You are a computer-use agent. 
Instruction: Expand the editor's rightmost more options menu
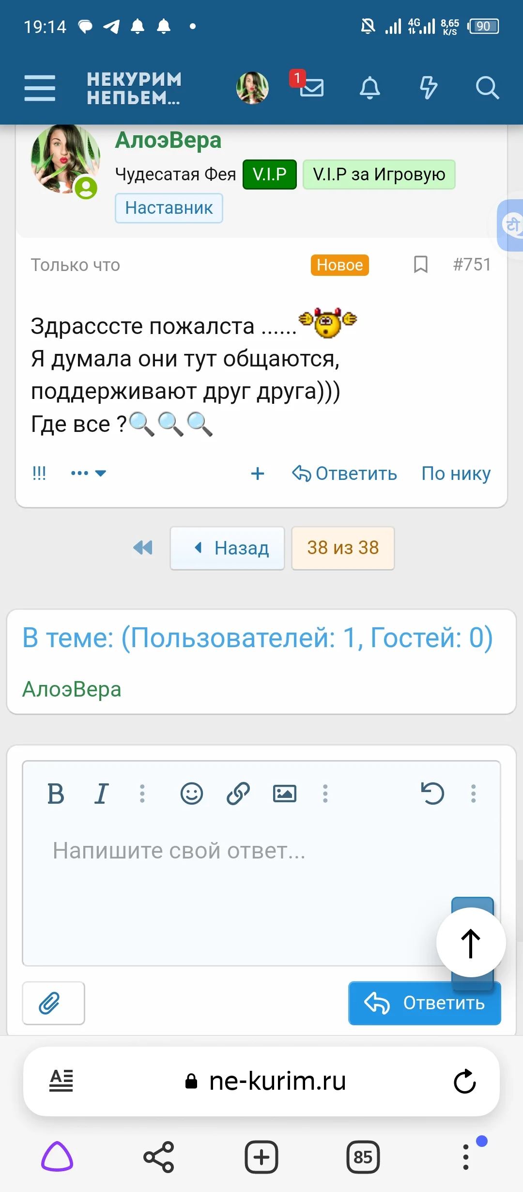473,794
